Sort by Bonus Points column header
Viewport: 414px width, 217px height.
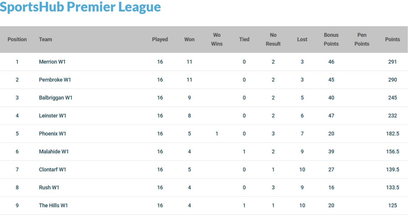click(331, 39)
